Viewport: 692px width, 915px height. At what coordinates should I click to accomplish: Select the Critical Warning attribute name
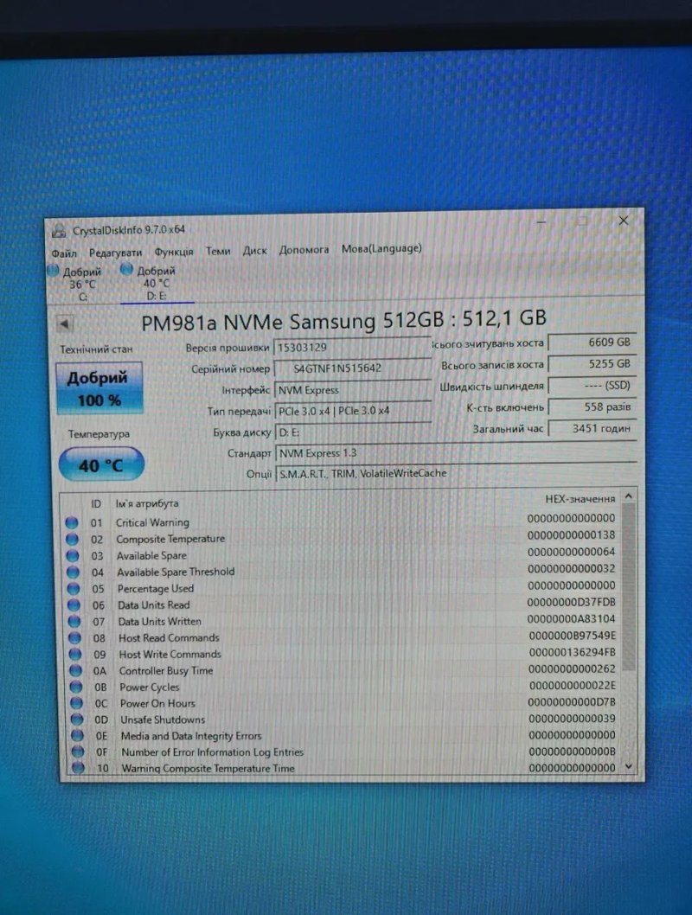[152, 522]
